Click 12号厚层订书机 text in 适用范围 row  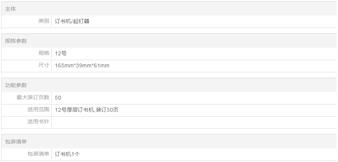[x=74, y=110]
